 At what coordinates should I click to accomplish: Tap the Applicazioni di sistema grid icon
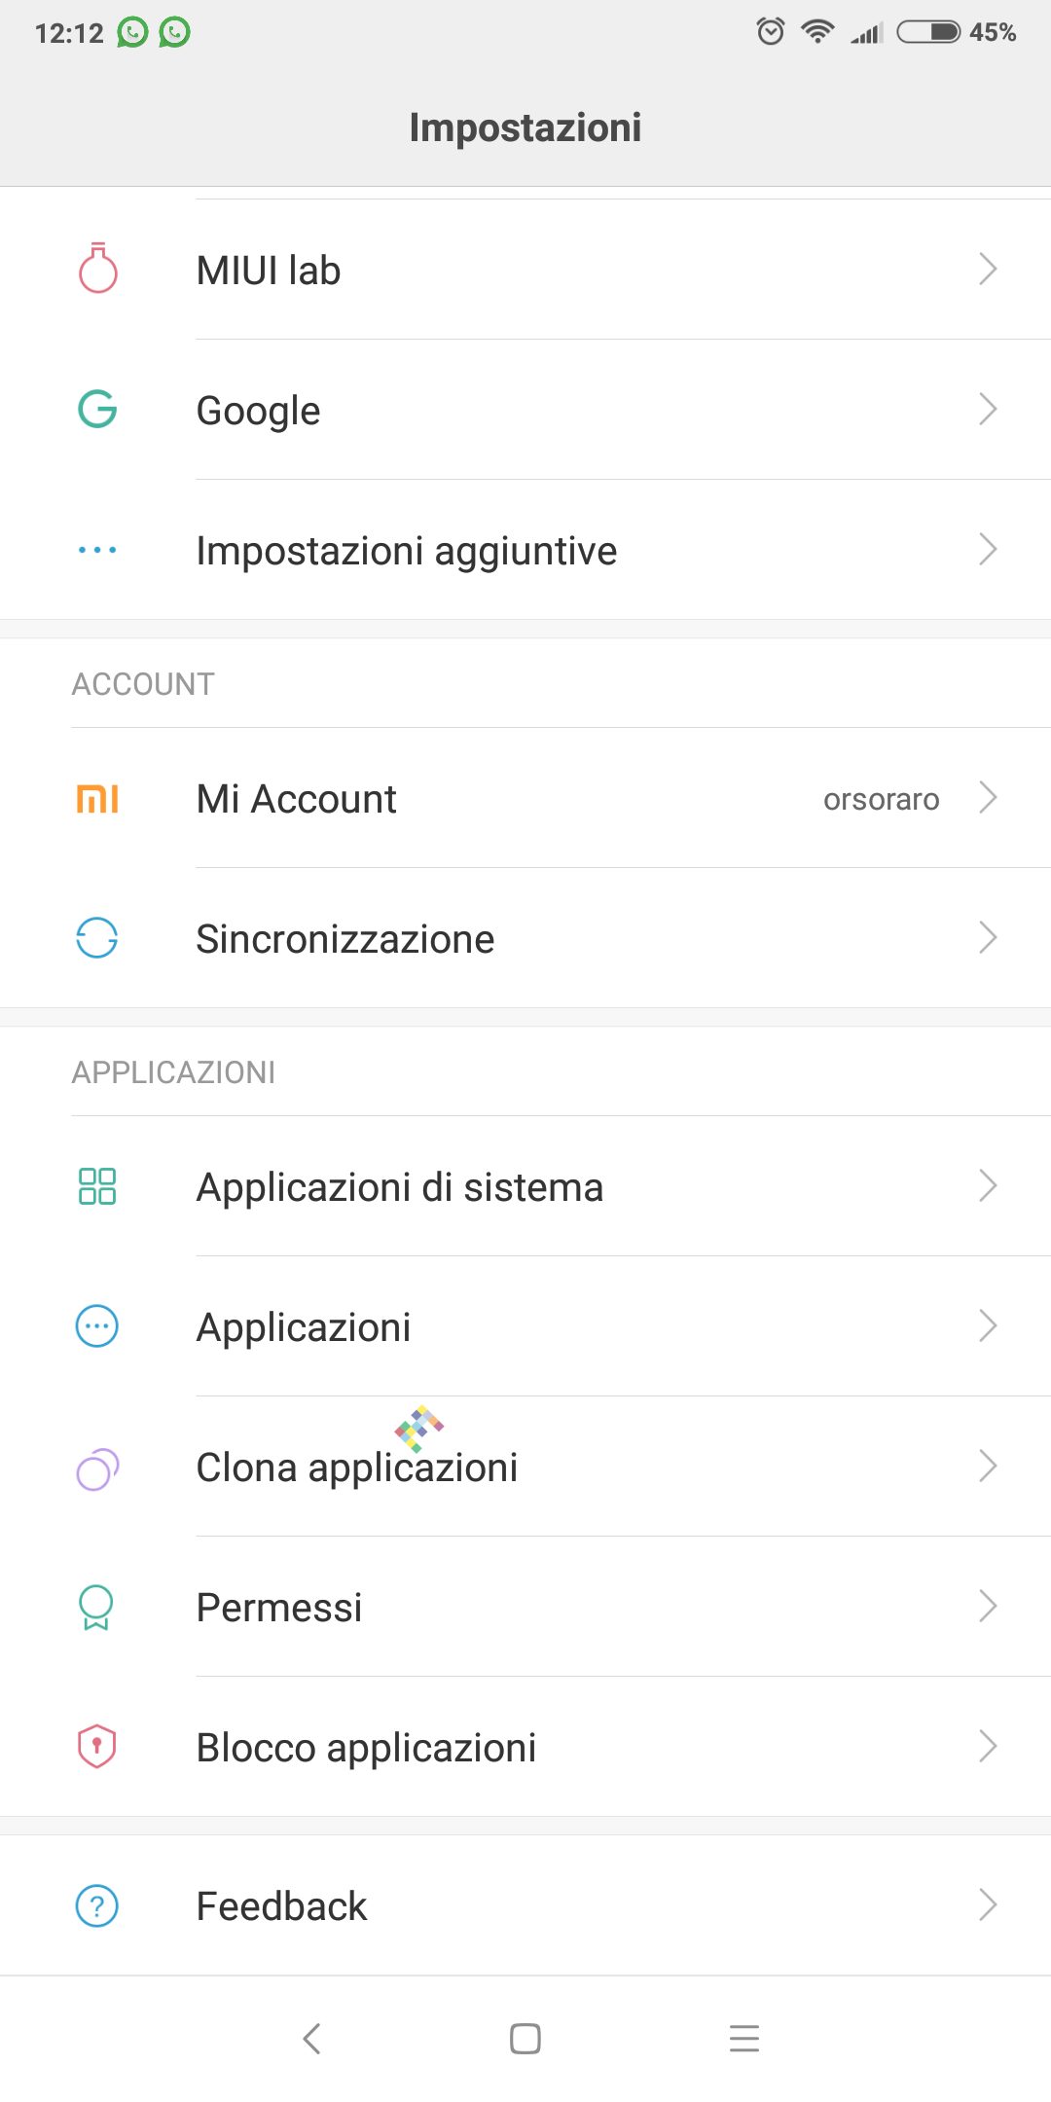[97, 1186]
